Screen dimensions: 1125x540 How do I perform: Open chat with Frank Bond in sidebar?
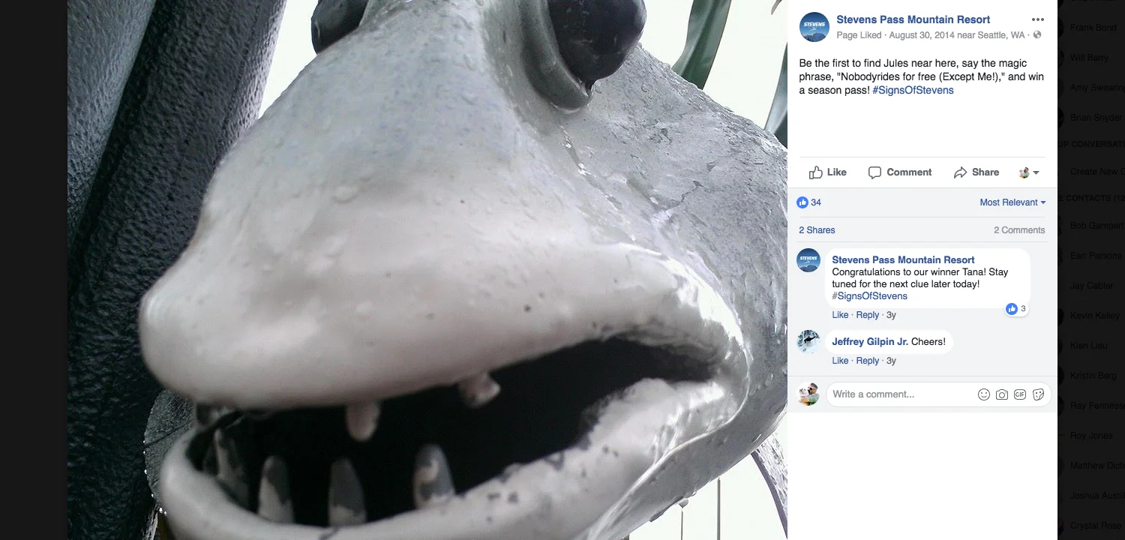pyautogui.click(x=1093, y=28)
